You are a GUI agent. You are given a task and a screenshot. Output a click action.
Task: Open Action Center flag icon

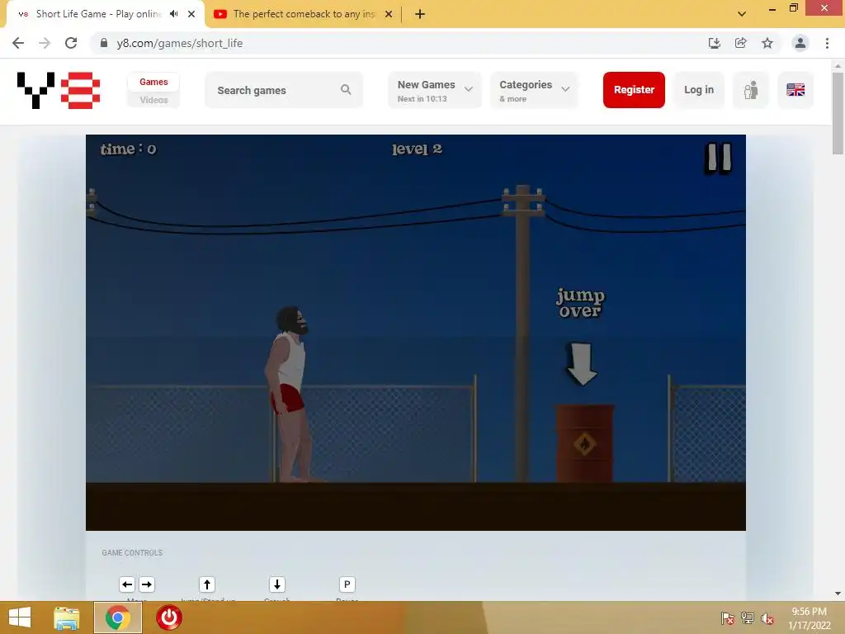[727, 618]
